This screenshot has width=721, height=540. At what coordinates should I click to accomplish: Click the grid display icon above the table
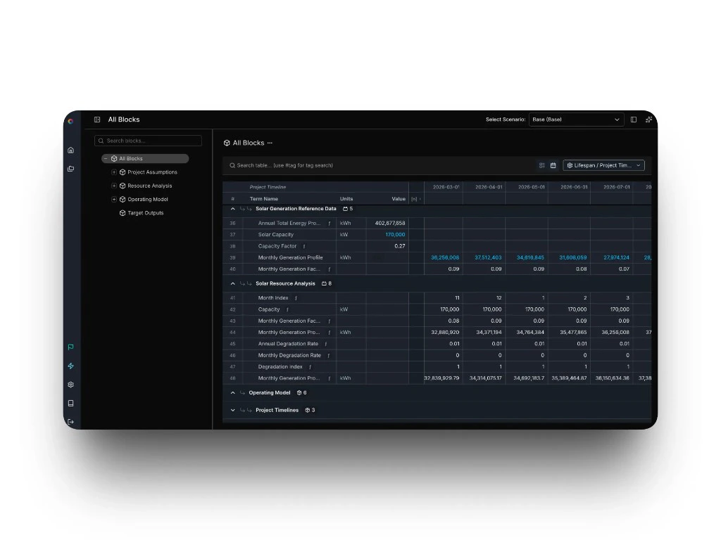click(x=541, y=165)
